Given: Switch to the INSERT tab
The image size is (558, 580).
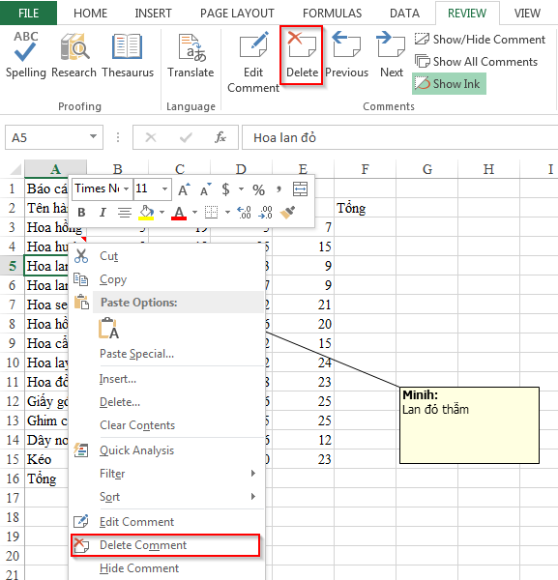Looking at the screenshot, I should click(153, 14).
